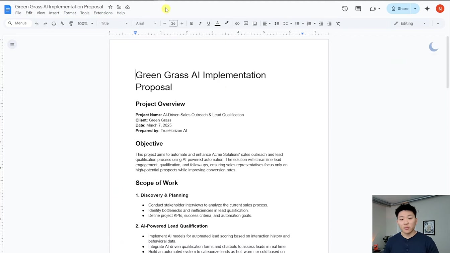The height and width of the screenshot is (253, 450).
Task: Open the View menu
Action: tap(41, 13)
